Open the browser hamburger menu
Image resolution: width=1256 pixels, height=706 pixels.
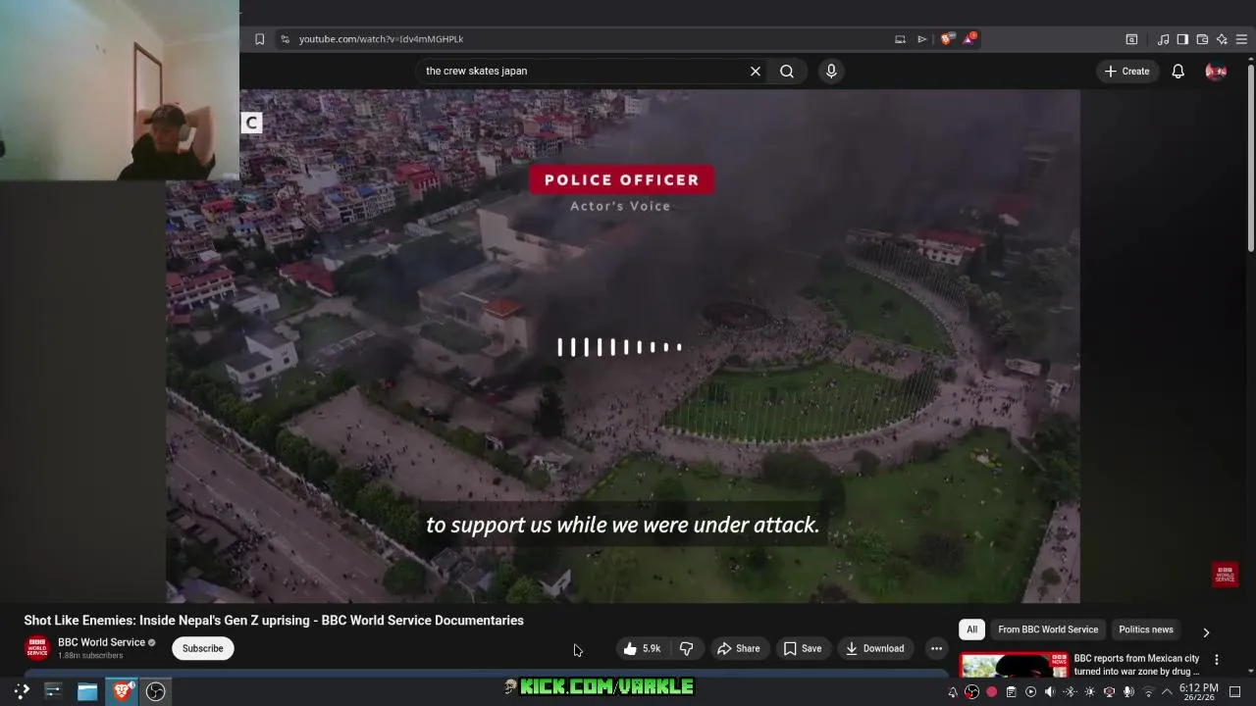(x=1241, y=39)
